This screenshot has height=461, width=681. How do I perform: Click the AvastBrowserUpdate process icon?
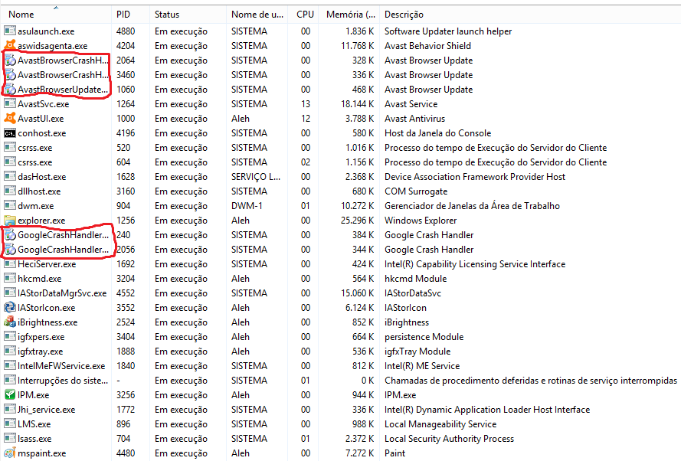(9, 90)
